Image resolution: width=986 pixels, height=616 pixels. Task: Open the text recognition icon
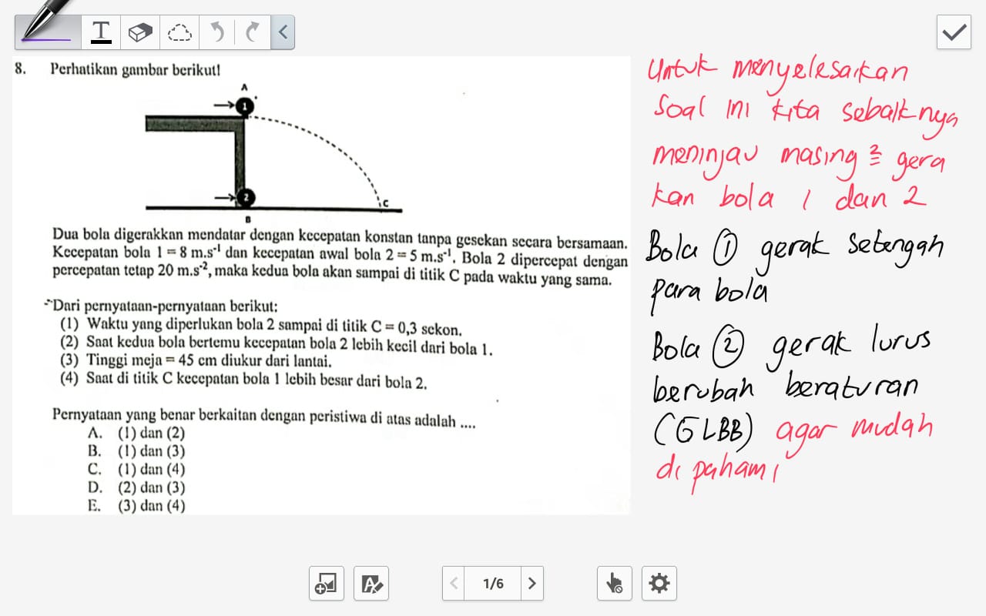[371, 584]
